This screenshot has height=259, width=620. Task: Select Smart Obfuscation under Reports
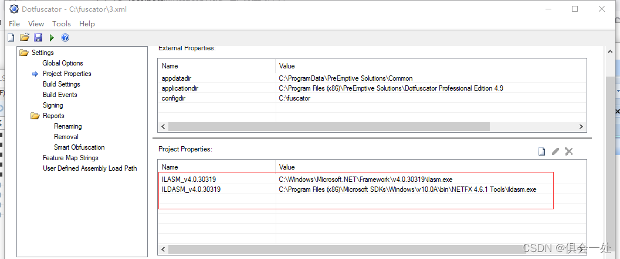pyautogui.click(x=79, y=147)
